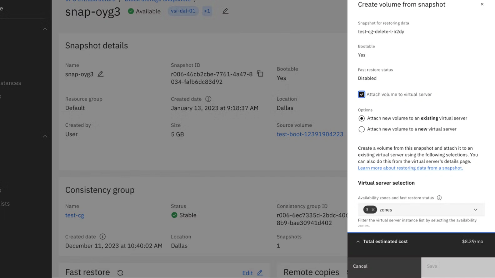Refresh the Fast restore section
The image size is (495, 278).
pyautogui.click(x=120, y=273)
